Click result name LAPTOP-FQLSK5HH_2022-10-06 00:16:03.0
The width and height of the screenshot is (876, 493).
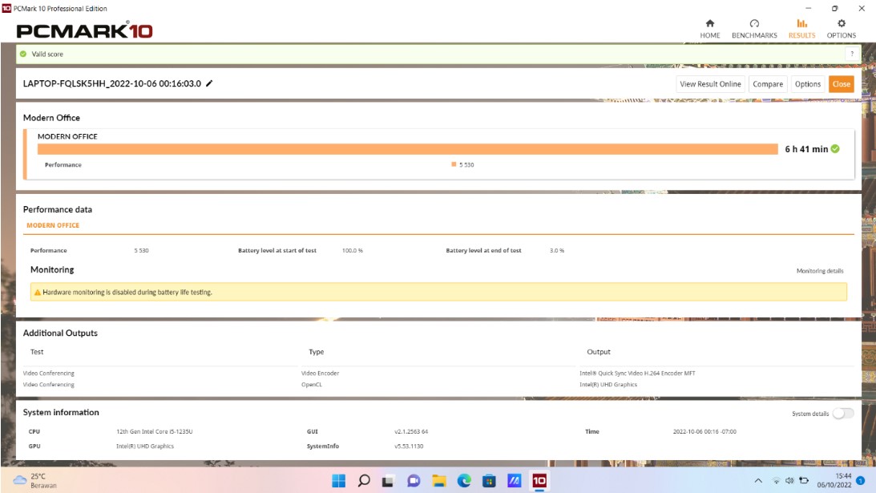[x=111, y=84]
